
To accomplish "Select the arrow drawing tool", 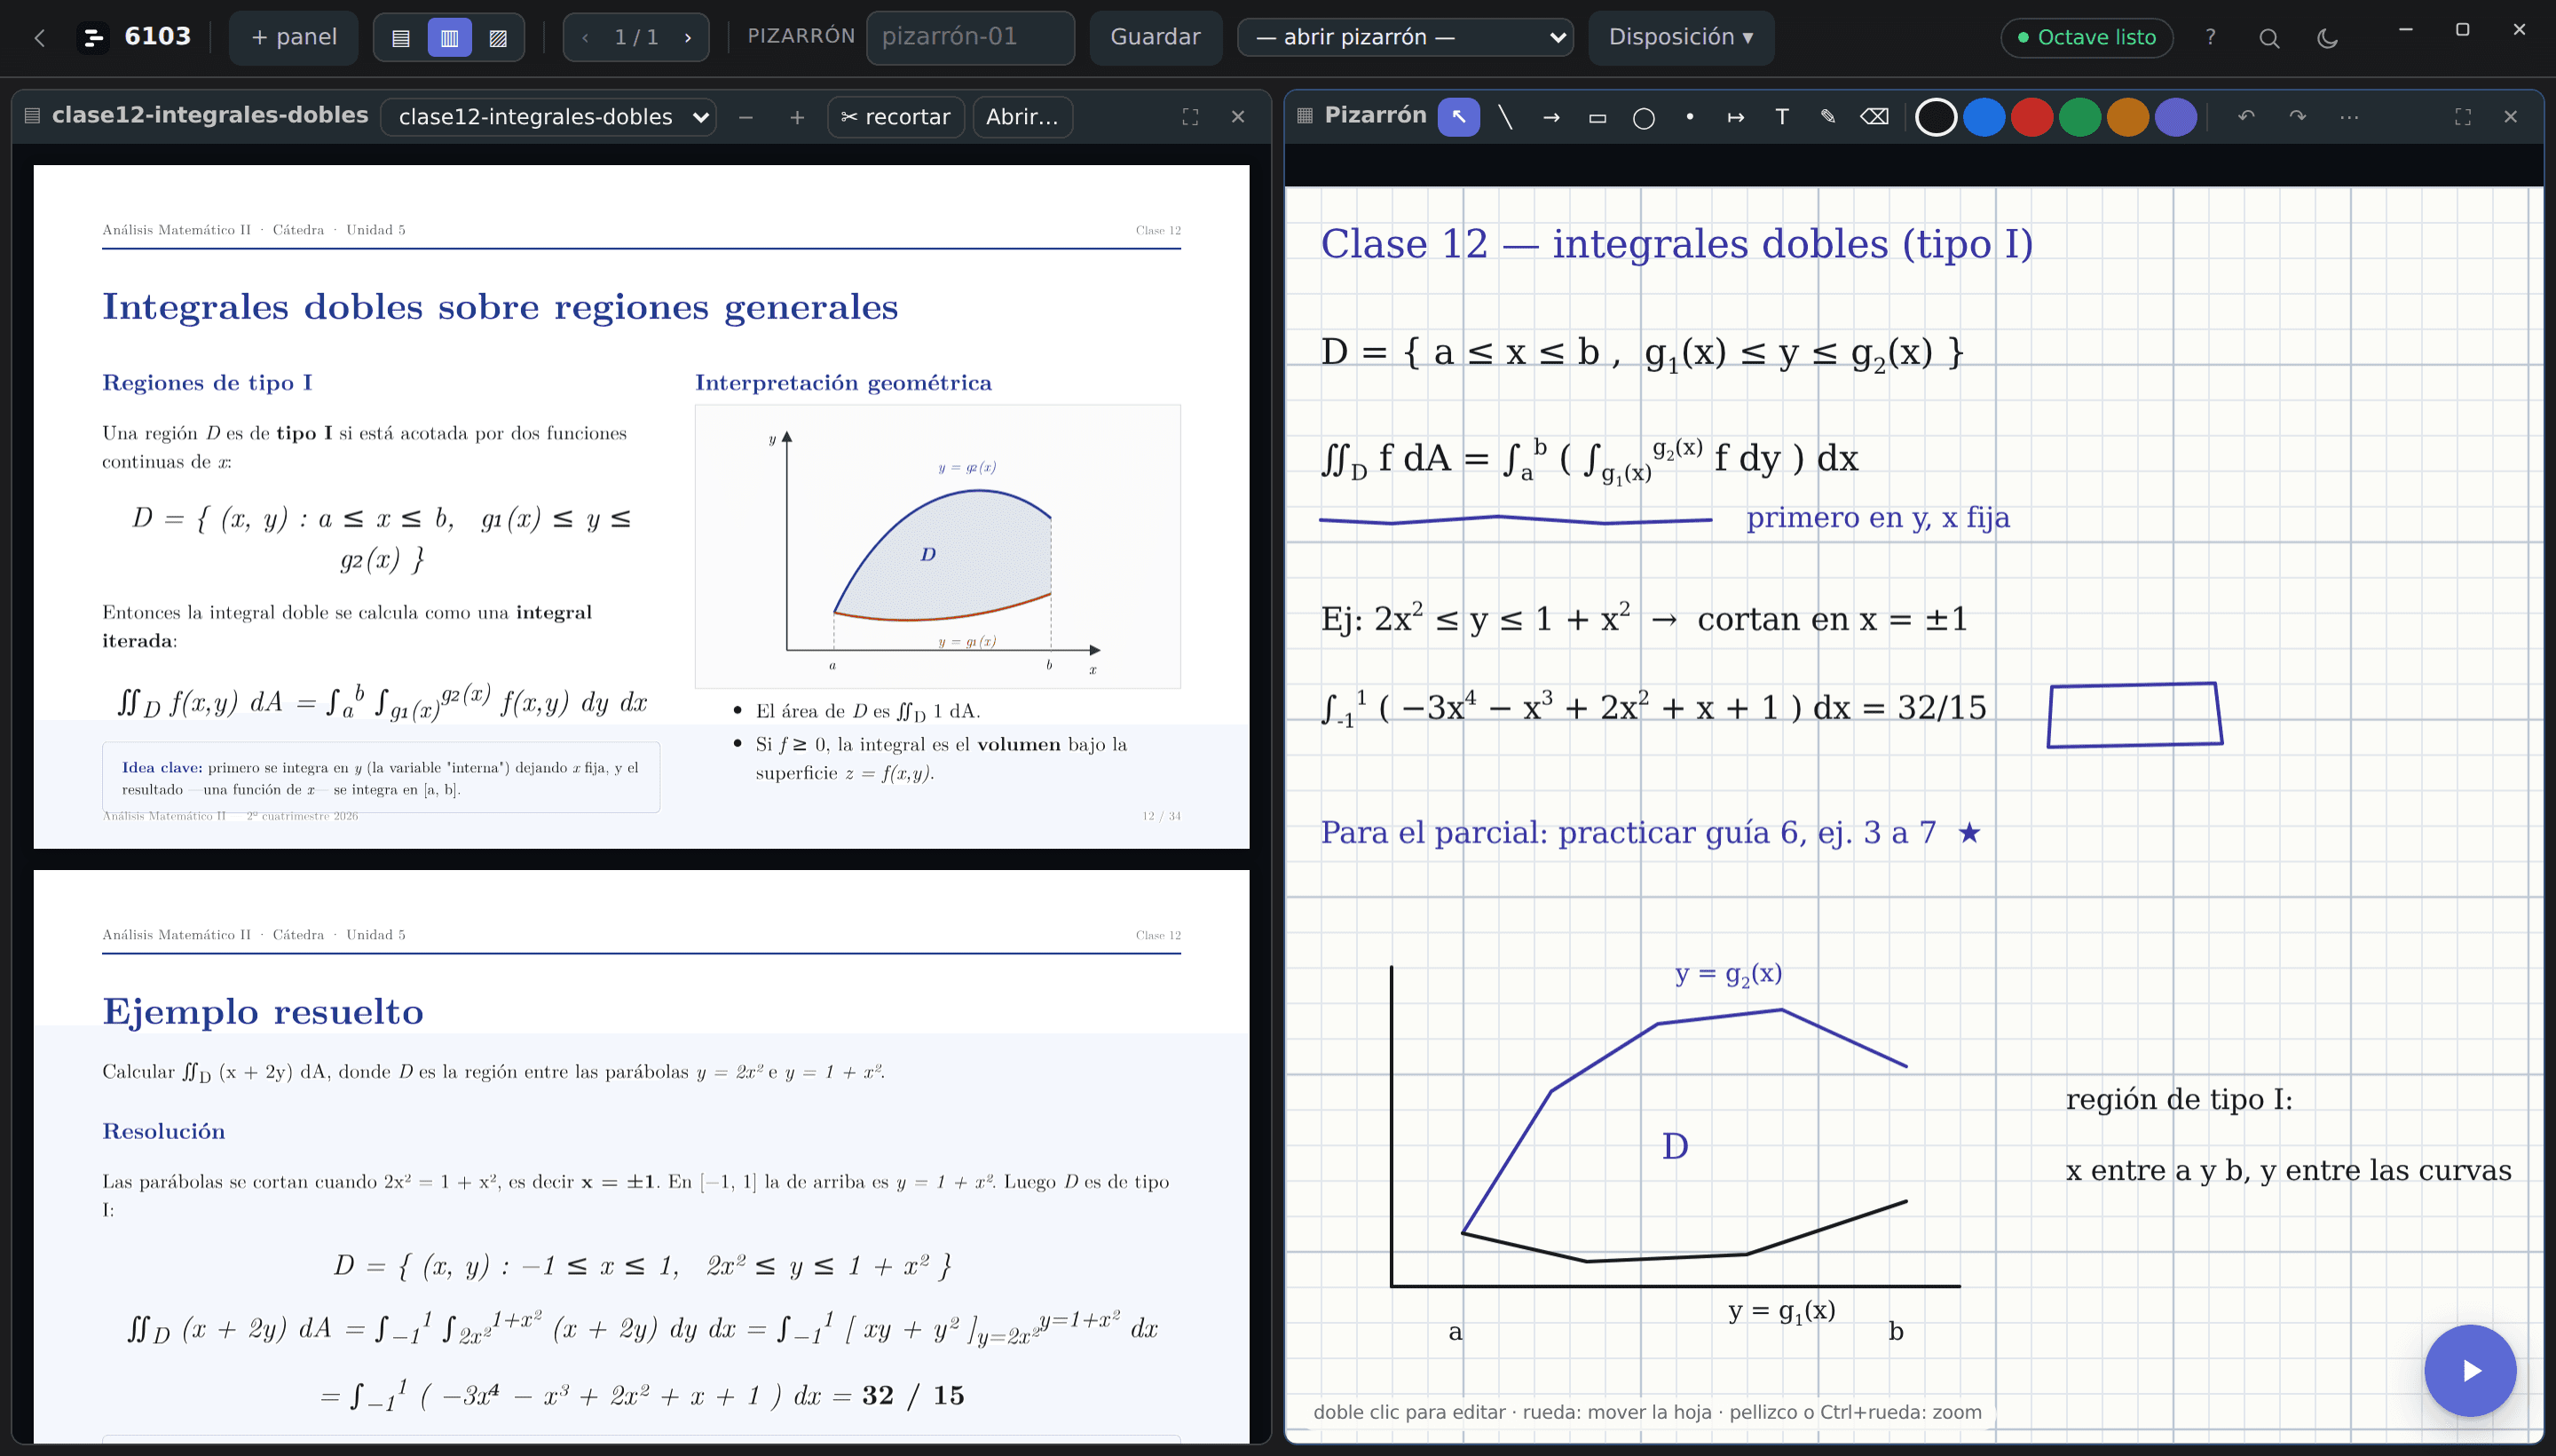I will click(1551, 117).
